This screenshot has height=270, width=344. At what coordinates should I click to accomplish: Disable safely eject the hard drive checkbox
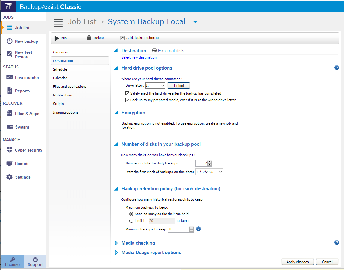click(x=127, y=93)
